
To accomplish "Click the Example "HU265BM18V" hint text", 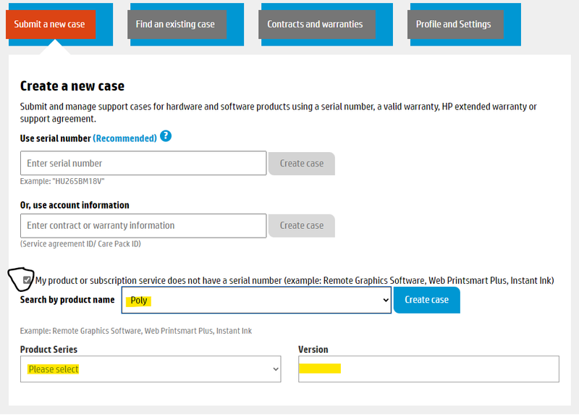I will (62, 181).
